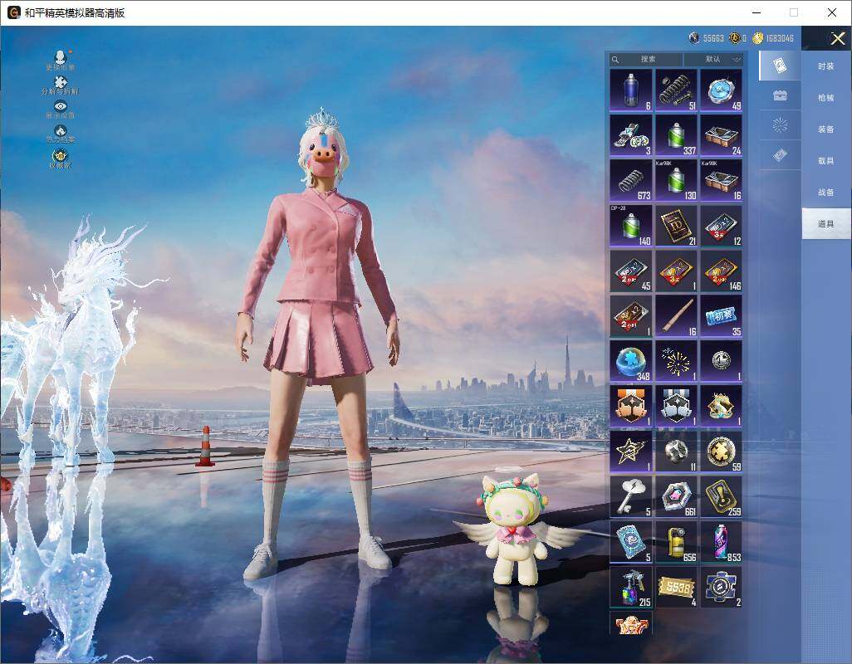Select the Kar98K paint can with 130
The image size is (852, 664).
676,180
